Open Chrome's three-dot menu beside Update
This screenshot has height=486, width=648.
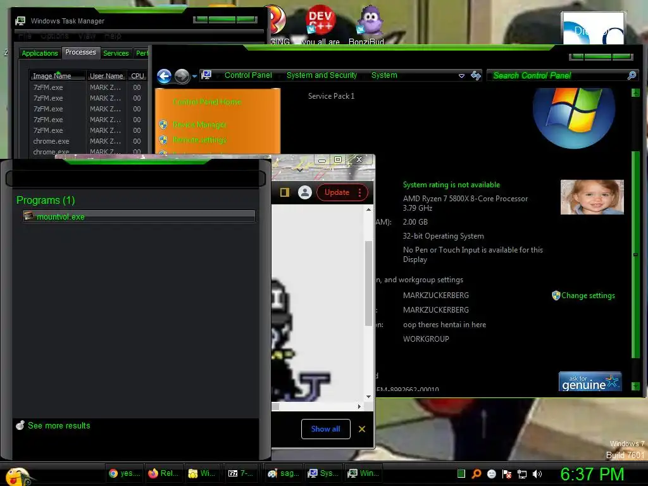pos(359,192)
